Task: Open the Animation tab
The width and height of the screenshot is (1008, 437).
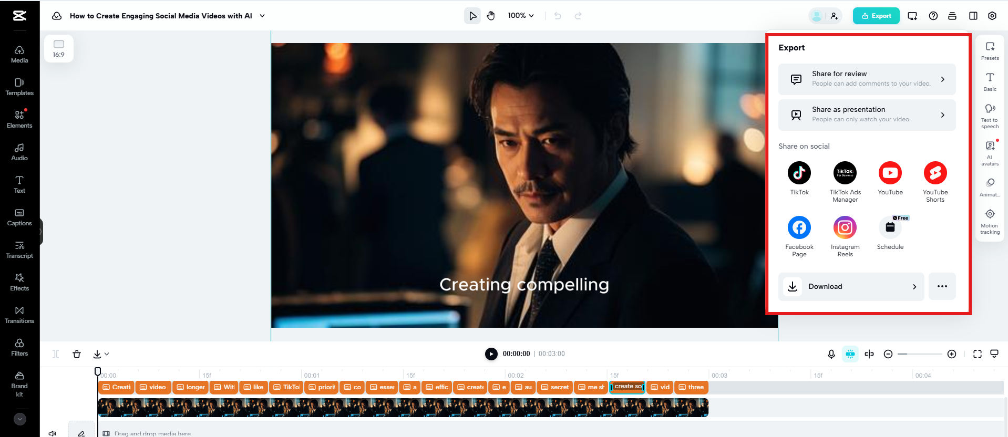Action: coord(990,187)
